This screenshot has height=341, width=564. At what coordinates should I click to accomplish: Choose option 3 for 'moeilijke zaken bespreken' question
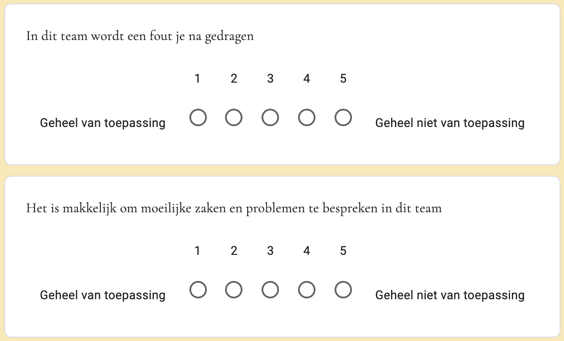pyautogui.click(x=270, y=290)
